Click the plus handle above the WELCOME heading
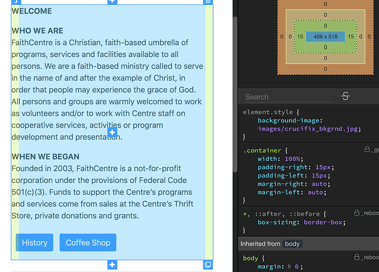 coord(112,2)
